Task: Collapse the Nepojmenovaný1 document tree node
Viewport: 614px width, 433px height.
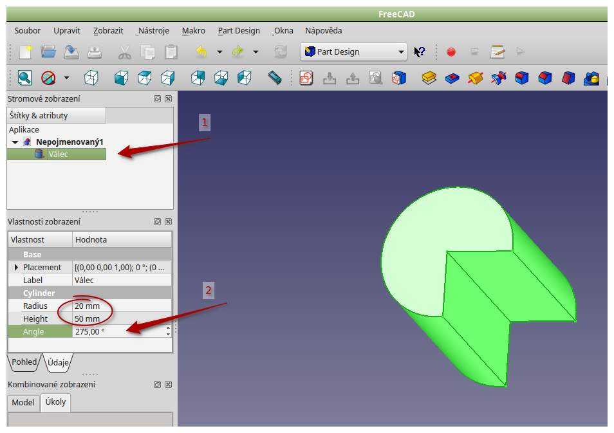Action: [x=15, y=142]
